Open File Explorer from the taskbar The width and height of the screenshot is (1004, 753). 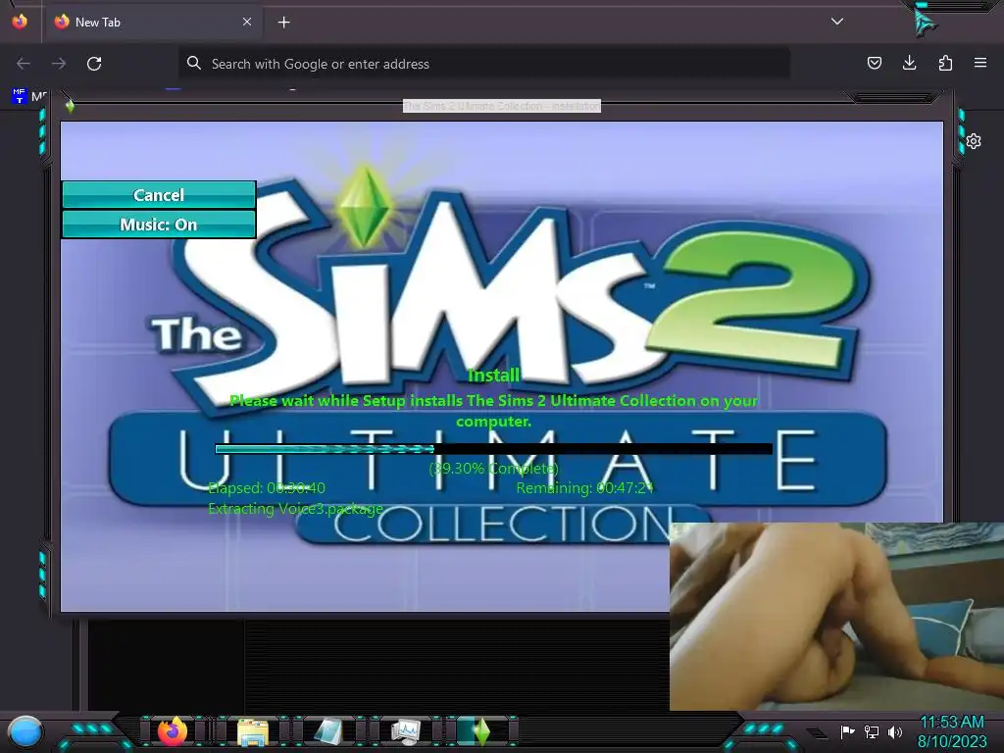253,731
